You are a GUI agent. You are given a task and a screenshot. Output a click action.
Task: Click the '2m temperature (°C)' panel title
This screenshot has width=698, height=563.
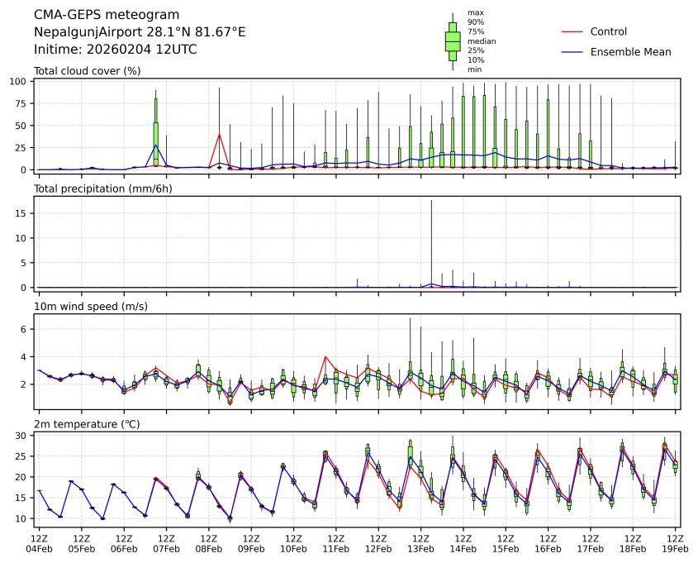click(x=86, y=424)
